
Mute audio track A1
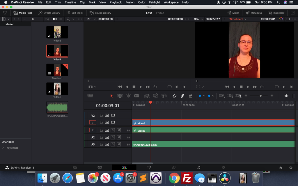click(x=119, y=130)
